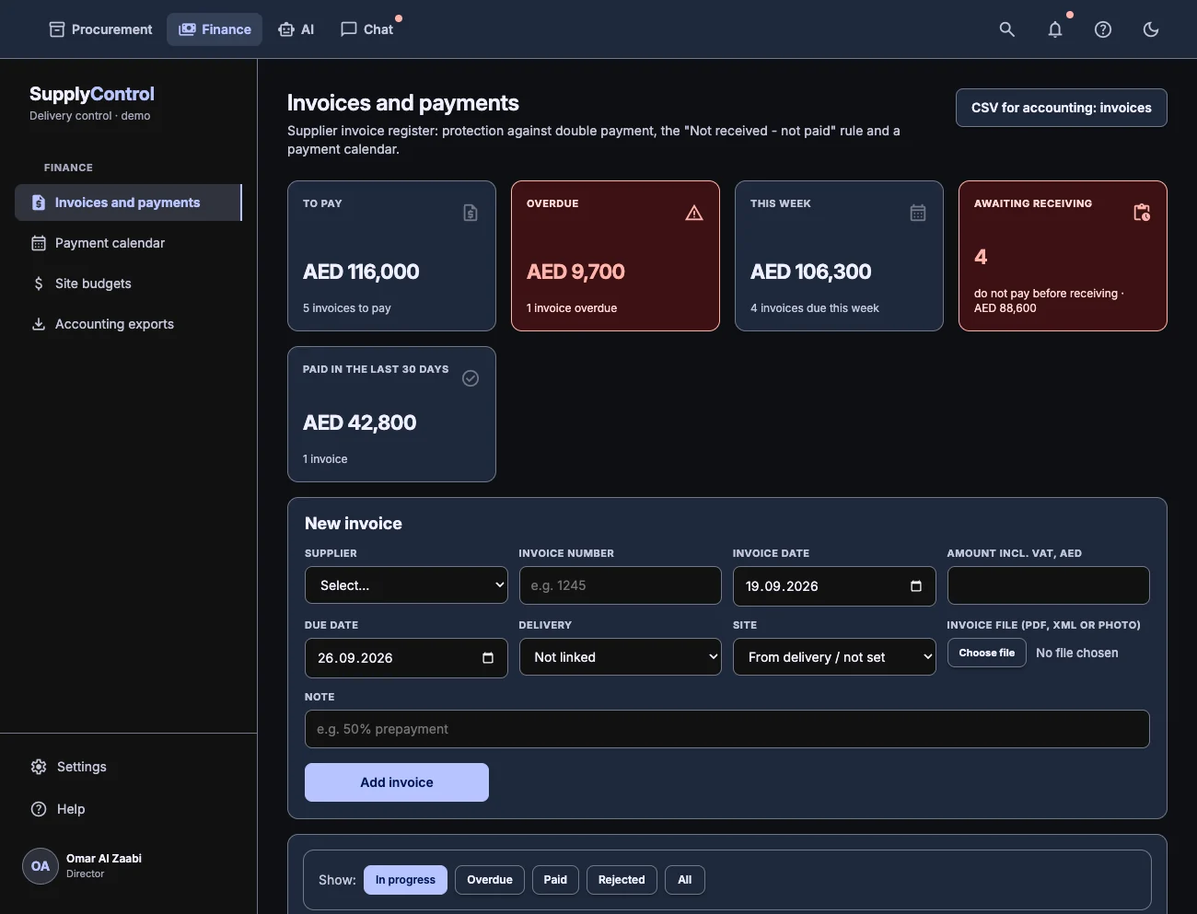
Task: Open the Site dropdown
Action: [834, 657]
